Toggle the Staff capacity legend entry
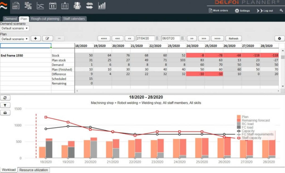Image resolution: width=285 pixels, height=173 pixels. tap(252, 138)
